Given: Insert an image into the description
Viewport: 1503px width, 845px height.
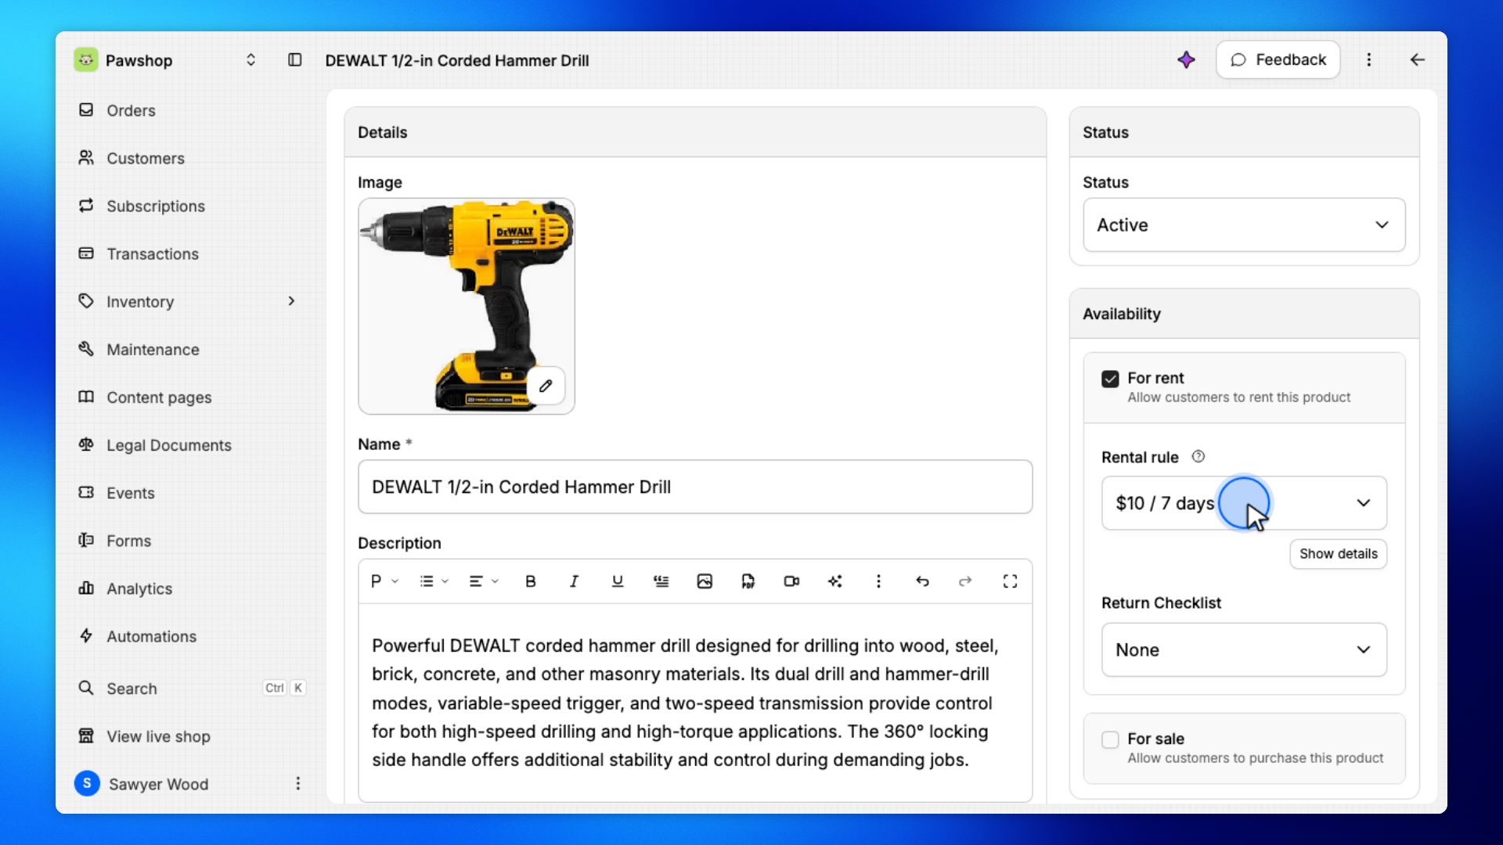Looking at the screenshot, I should (705, 581).
